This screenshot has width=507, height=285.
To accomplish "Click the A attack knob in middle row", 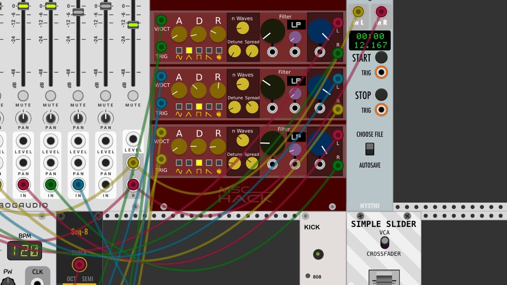I will click(x=179, y=91).
